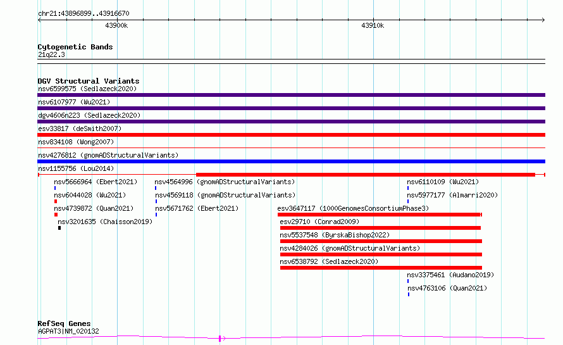Click nsv4284026 (gnomADStructuralVariants) label

(x=350, y=248)
